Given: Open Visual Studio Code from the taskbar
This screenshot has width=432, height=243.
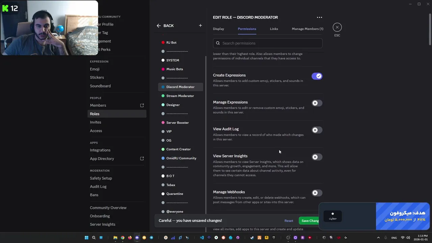Looking at the screenshot, I should [202, 238].
